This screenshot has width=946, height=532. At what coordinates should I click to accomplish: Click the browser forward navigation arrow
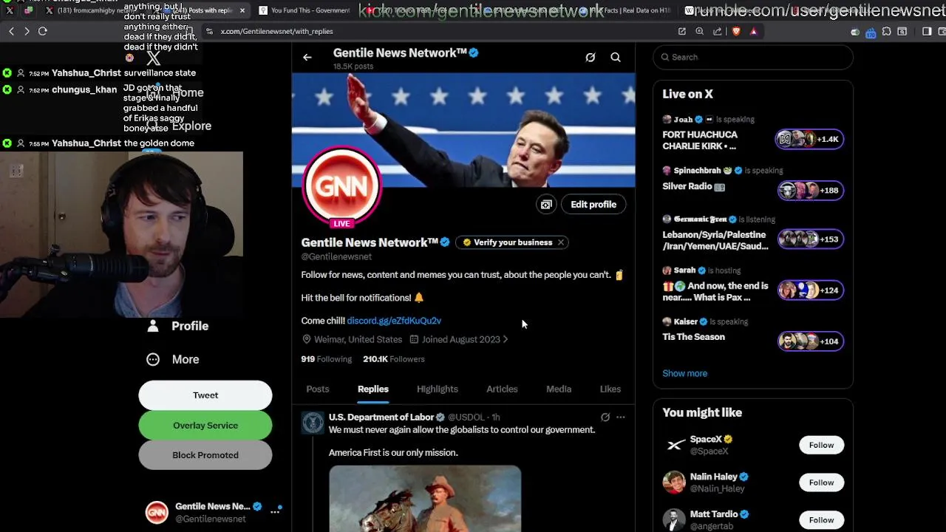pos(27,31)
